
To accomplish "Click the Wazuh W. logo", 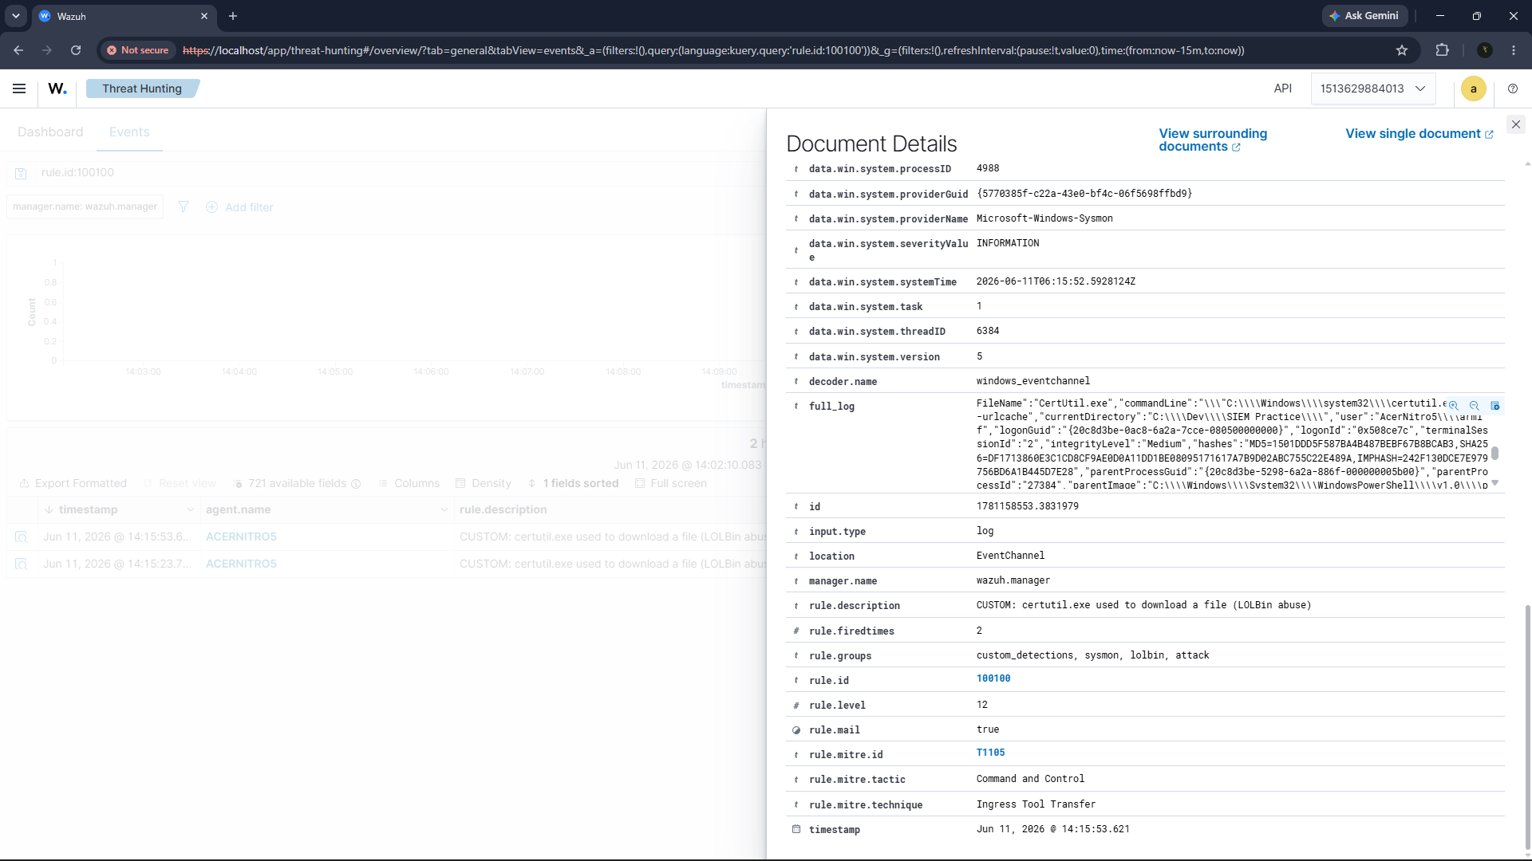I will [57, 88].
